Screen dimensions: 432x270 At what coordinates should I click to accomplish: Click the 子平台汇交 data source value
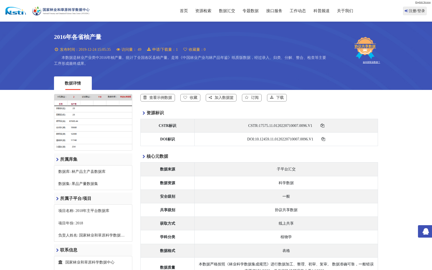[286, 169]
